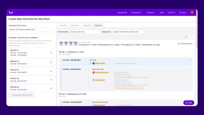Open the Chat widget

point(189,103)
